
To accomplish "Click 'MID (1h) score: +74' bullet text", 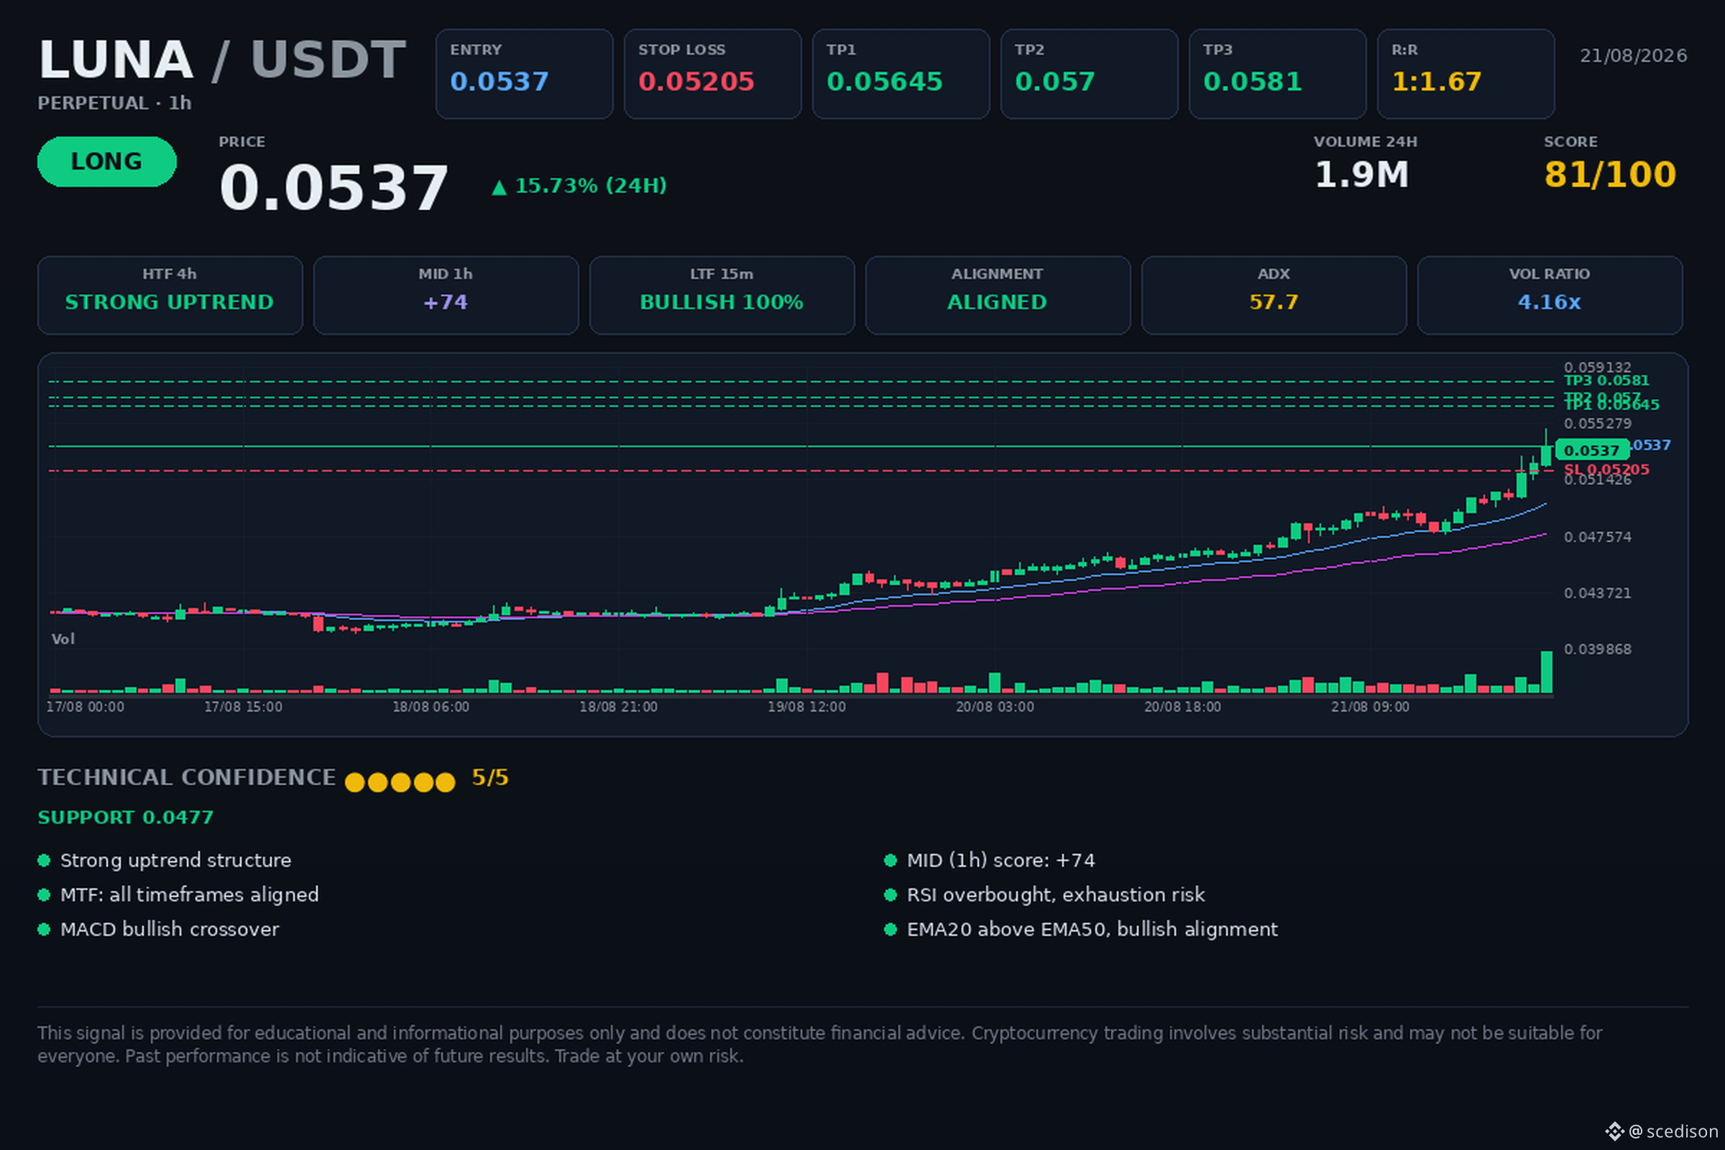I will coord(1001,860).
